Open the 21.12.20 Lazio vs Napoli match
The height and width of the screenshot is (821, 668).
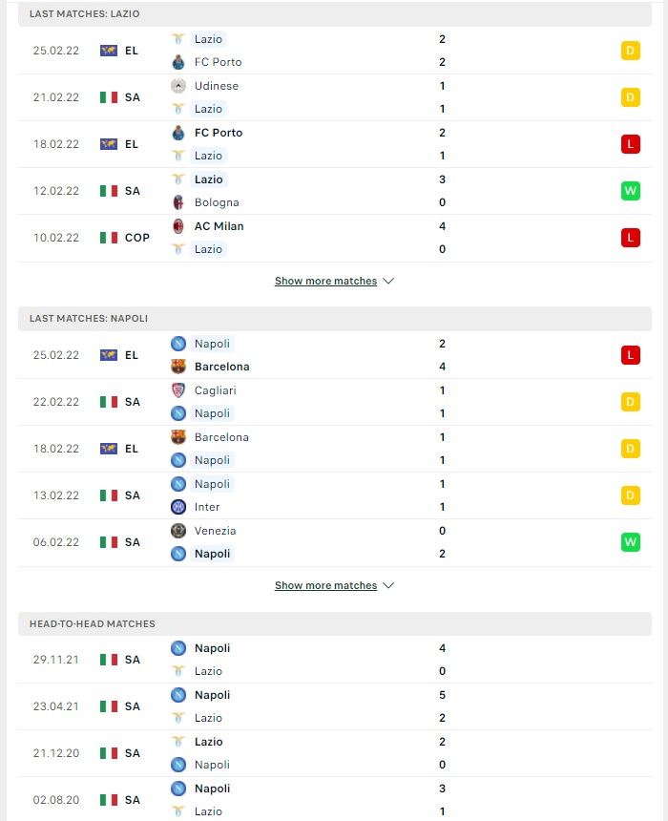click(x=335, y=753)
